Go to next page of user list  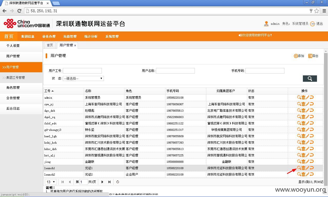coord(102,182)
